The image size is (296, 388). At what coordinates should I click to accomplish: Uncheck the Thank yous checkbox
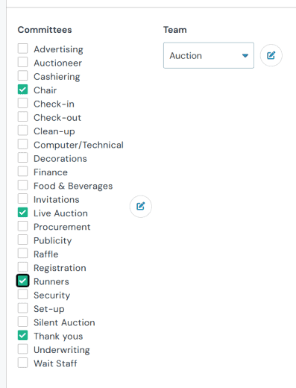(x=22, y=335)
